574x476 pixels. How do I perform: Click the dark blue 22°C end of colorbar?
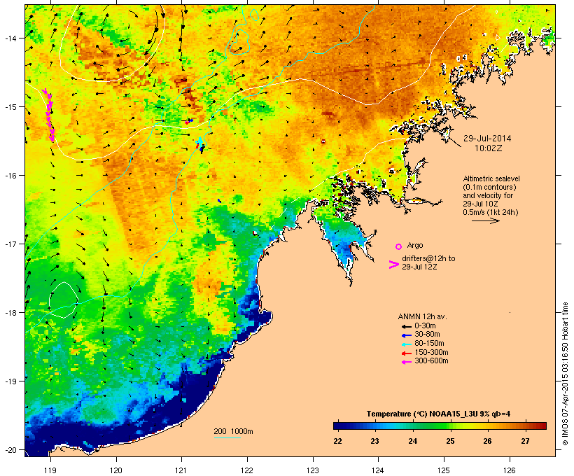pos(337,426)
